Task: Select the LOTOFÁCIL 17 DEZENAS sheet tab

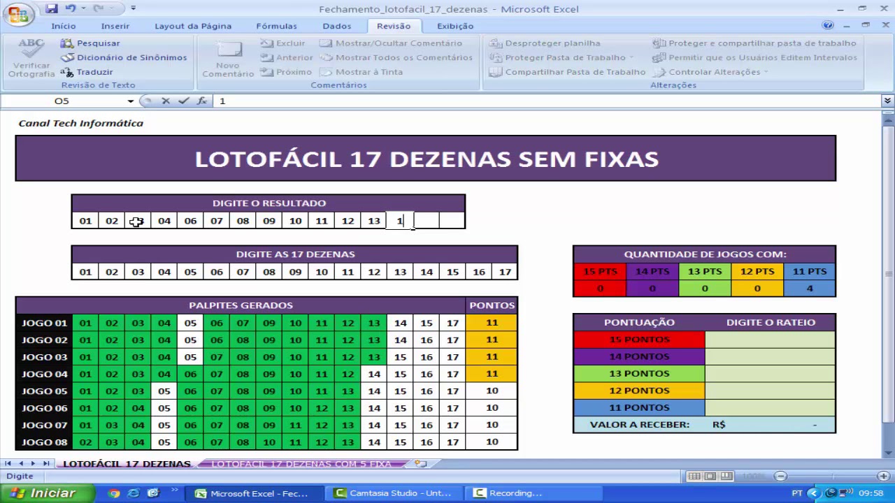Action: [127, 464]
